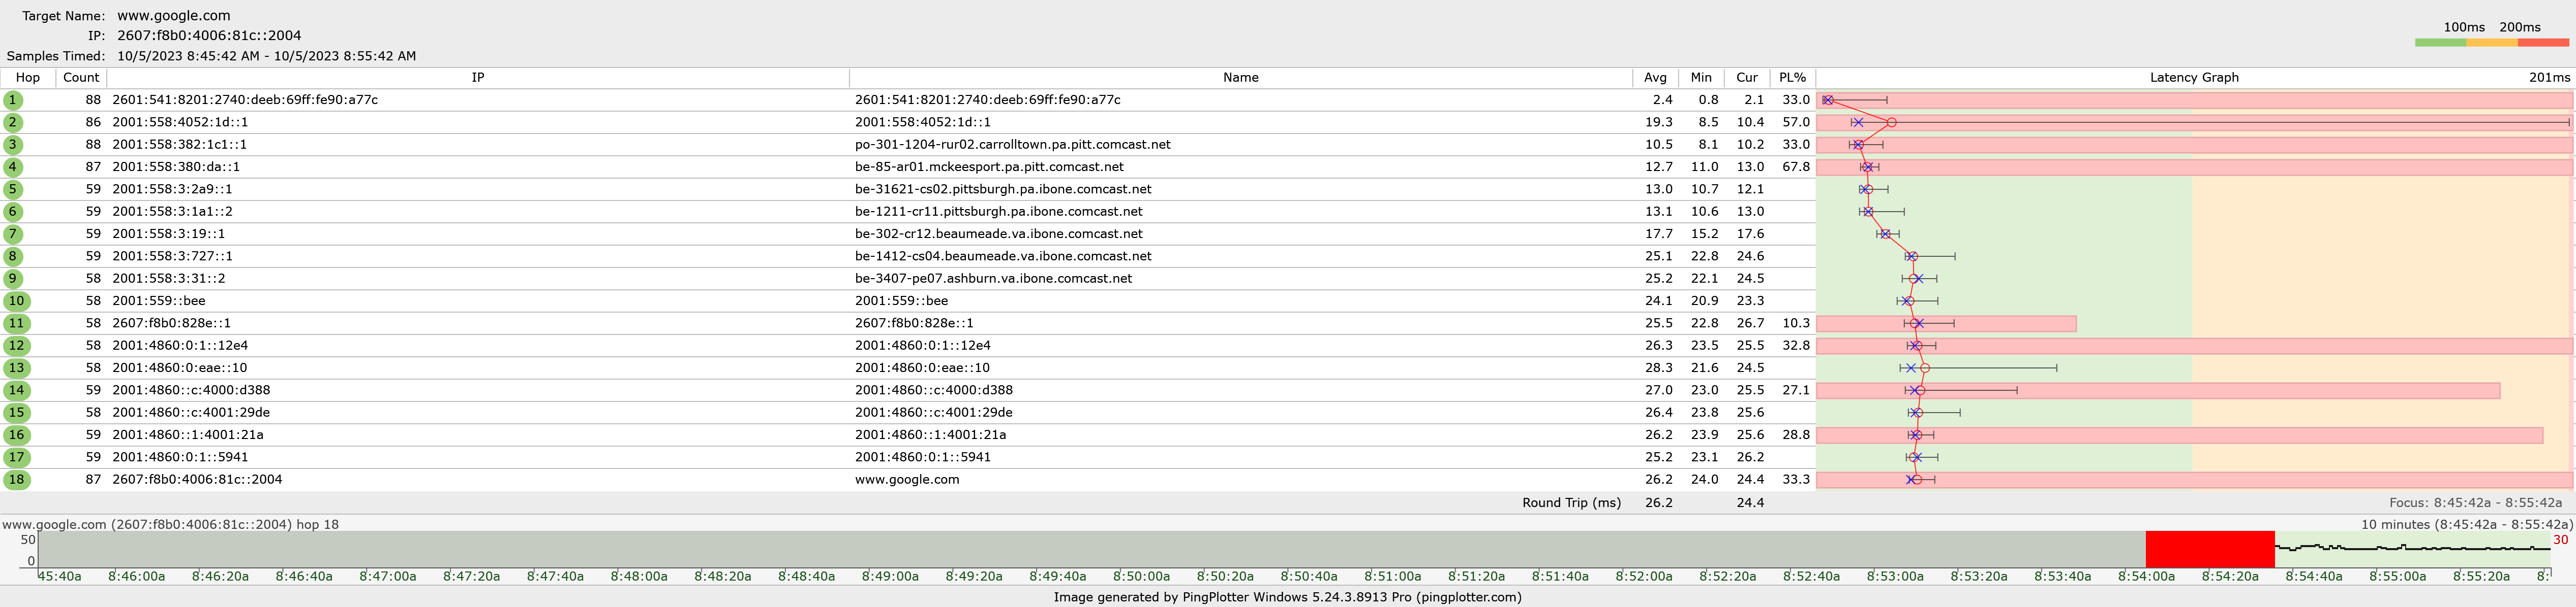Select the hop 14 circle marker
Image resolution: width=2576 pixels, height=607 pixels.
point(16,390)
